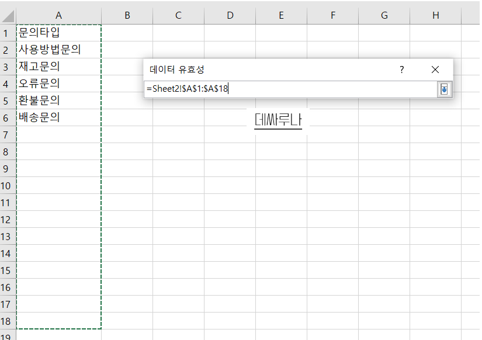482x340 pixels.
Task: Select row 18 by clicking its header
Action: 8,320
